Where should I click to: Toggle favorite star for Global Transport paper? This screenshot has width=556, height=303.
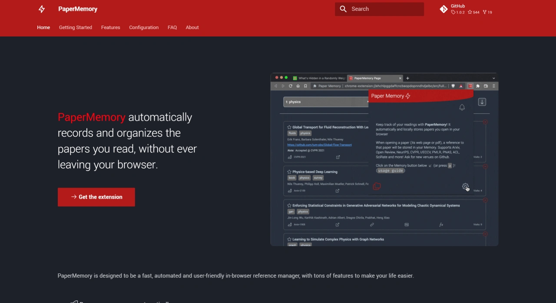coord(289,127)
